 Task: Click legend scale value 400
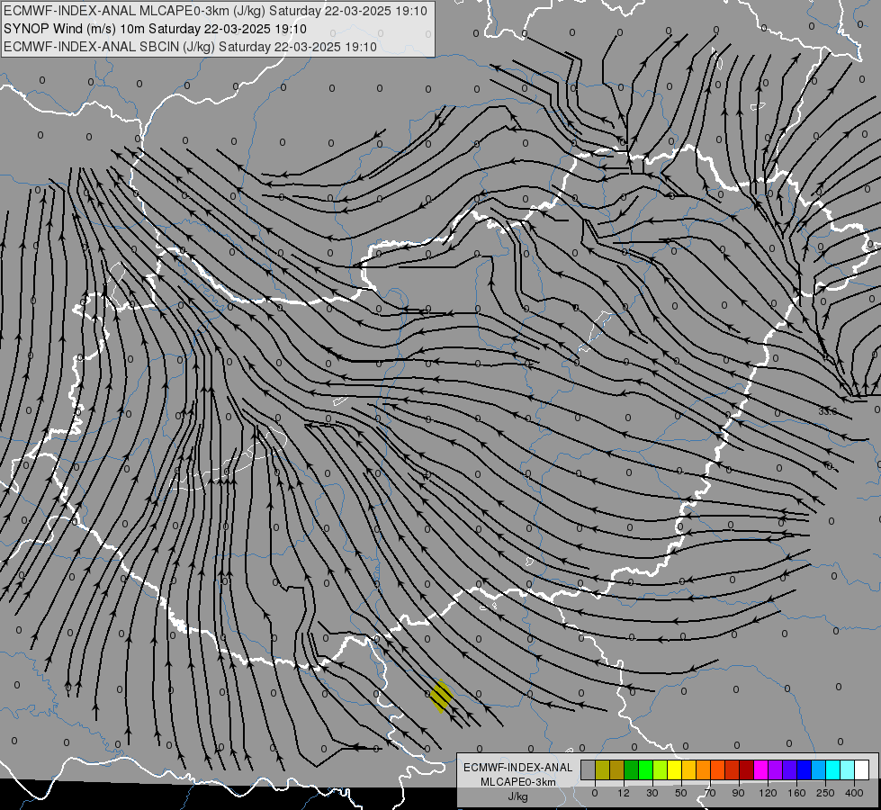[x=854, y=793]
